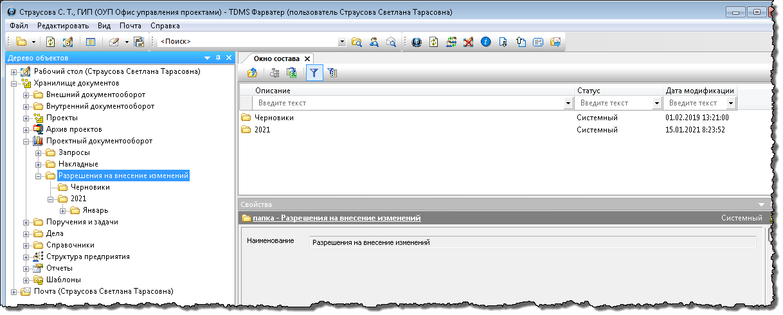783x315 pixels.
Task: Click the Описание column header
Action: [411, 91]
